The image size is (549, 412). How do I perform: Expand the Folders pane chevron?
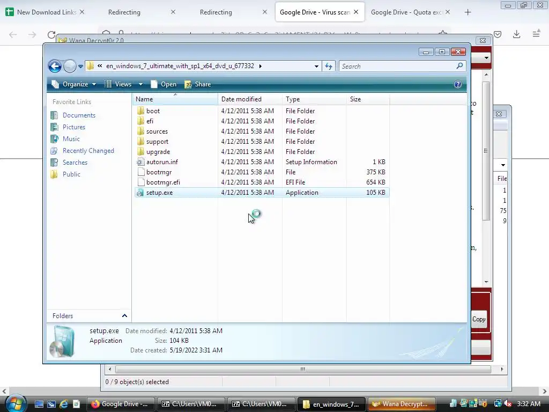(124, 315)
